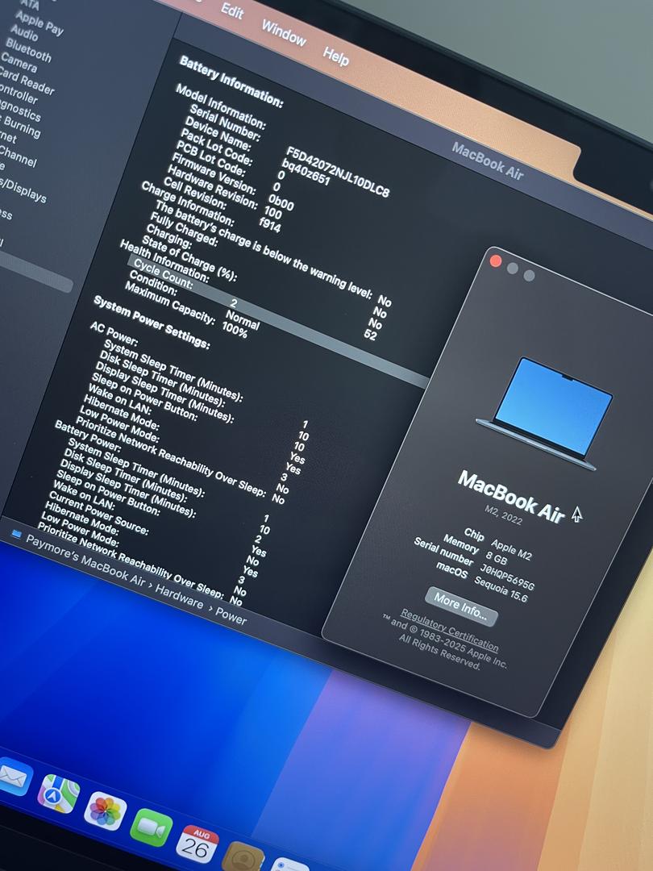This screenshot has width=653, height=871.
Task: Select Fibre Channel in the sidebar
Action: pyautogui.click(x=18, y=156)
